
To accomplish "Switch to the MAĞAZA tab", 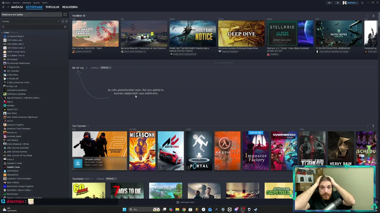I will point(17,7).
